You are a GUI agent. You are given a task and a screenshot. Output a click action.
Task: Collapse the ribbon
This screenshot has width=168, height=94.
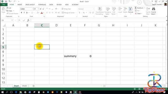(166, 16)
